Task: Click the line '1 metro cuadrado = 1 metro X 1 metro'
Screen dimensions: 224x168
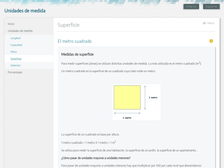Action: pyautogui.click(x=88, y=142)
